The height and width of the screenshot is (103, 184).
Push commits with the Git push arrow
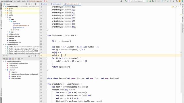click(x=168, y=1)
